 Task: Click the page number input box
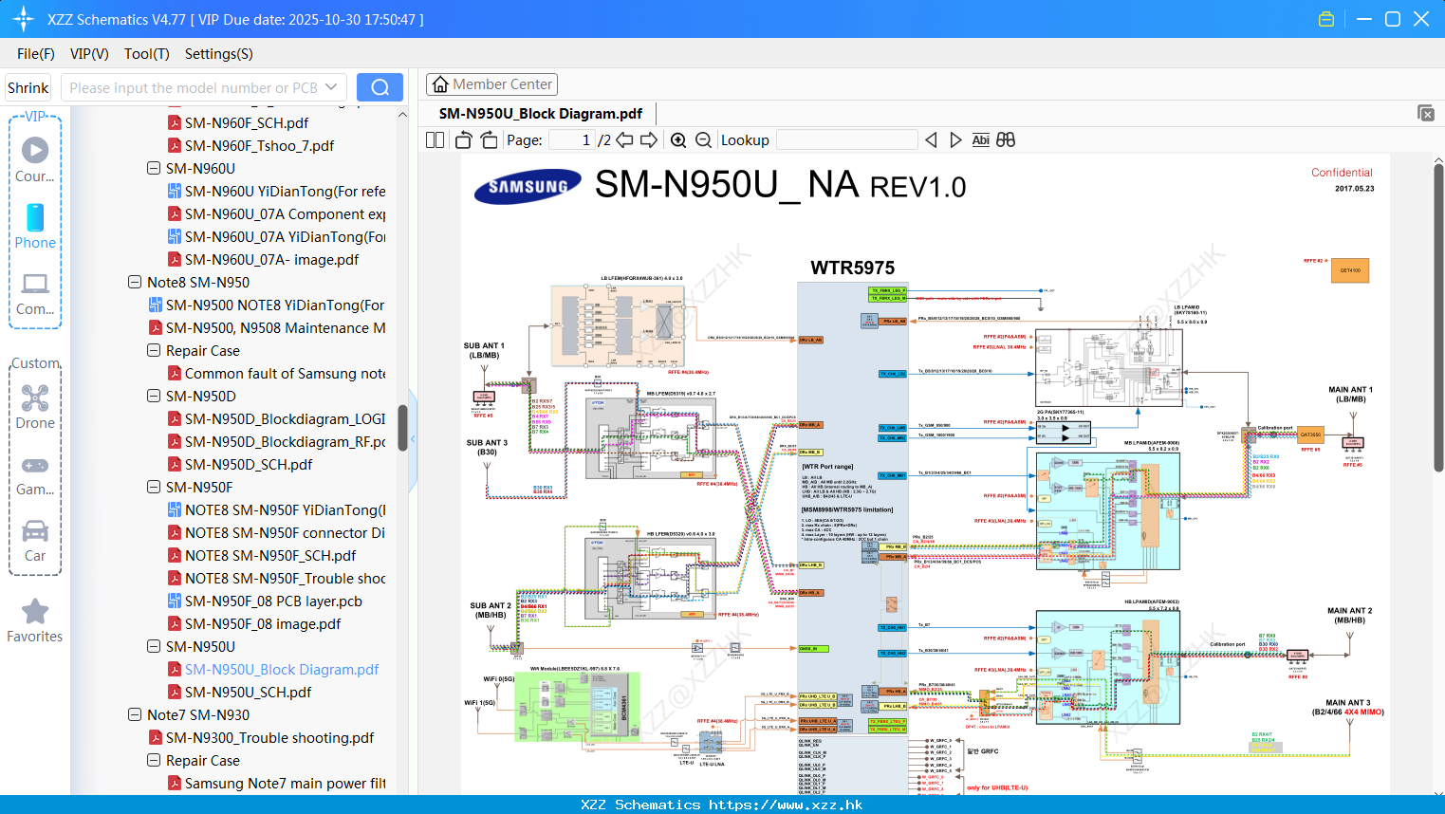[x=571, y=140]
